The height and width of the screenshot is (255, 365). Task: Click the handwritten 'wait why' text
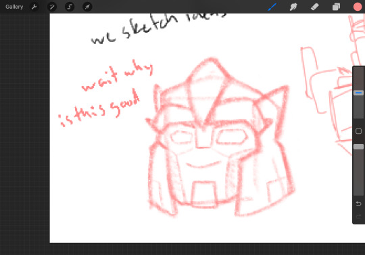pos(118,76)
